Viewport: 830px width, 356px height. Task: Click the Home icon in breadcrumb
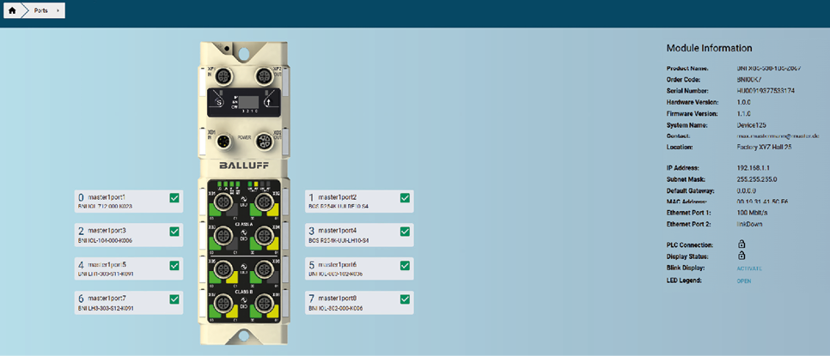(12, 10)
